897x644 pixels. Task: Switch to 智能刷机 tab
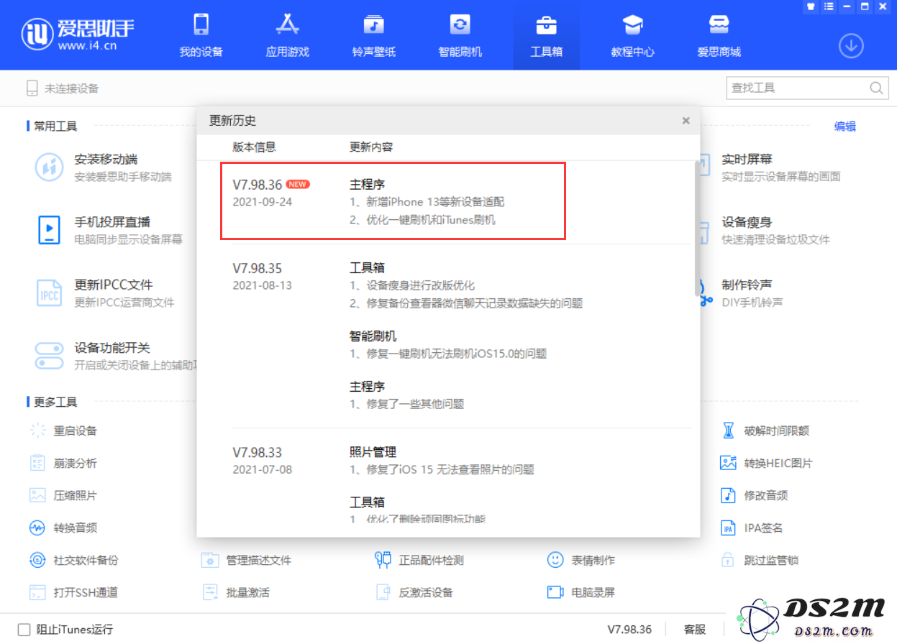point(460,35)
